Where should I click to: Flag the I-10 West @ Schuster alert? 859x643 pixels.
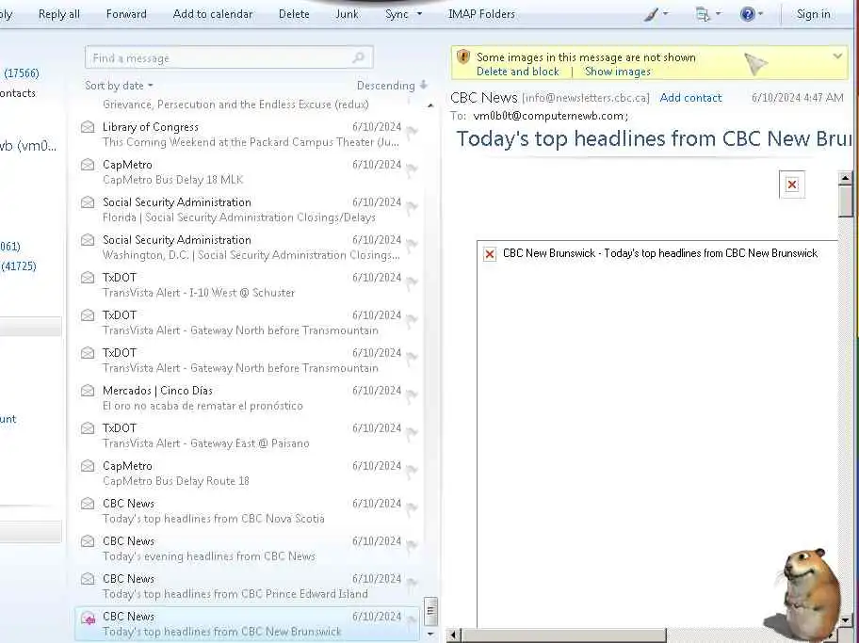click(412, 282)
